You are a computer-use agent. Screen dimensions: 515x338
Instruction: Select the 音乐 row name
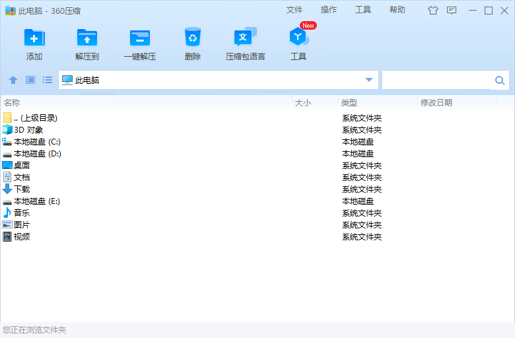tap(22, 213)
